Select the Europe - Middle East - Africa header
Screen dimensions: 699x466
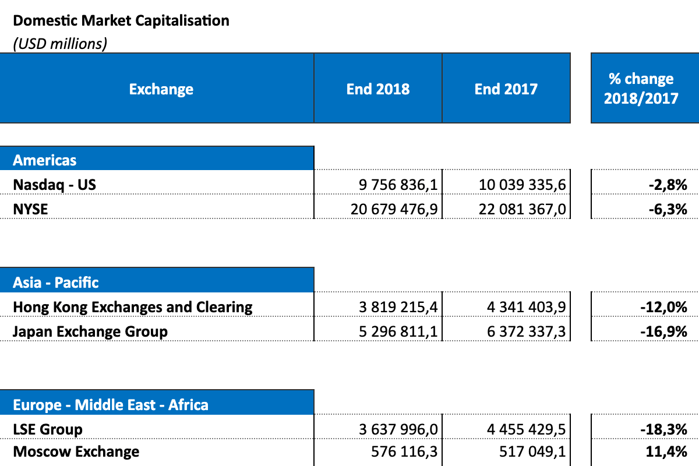point(111,404)
